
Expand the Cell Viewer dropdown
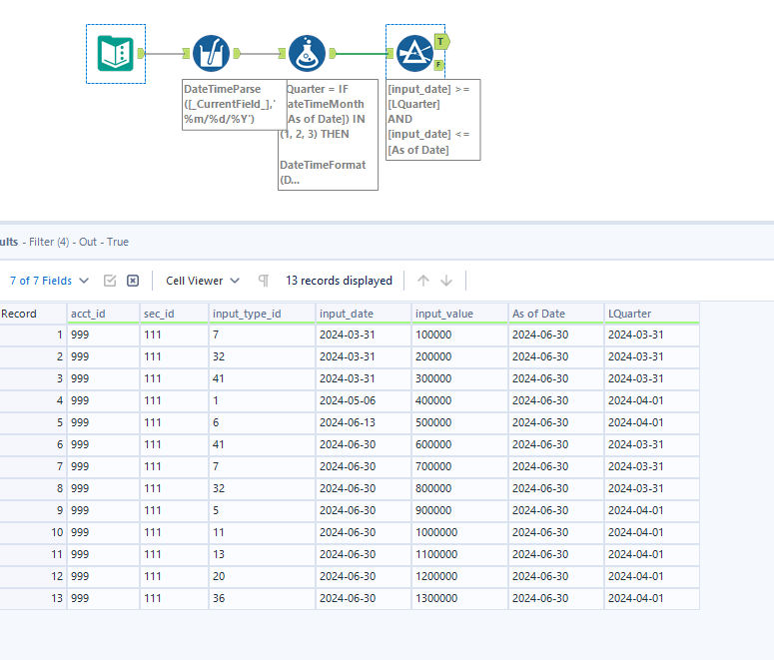203,281
